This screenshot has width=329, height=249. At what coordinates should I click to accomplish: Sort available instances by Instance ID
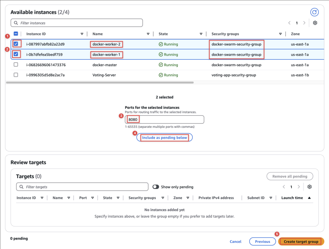pyautogui.click(x=82, y=34)
